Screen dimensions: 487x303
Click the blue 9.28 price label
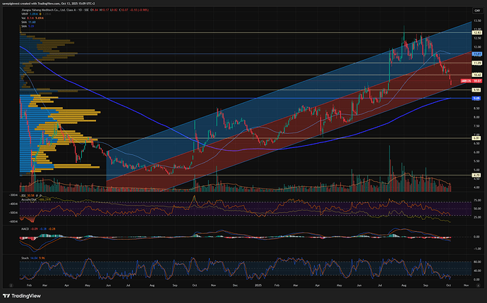coord(476,98)
